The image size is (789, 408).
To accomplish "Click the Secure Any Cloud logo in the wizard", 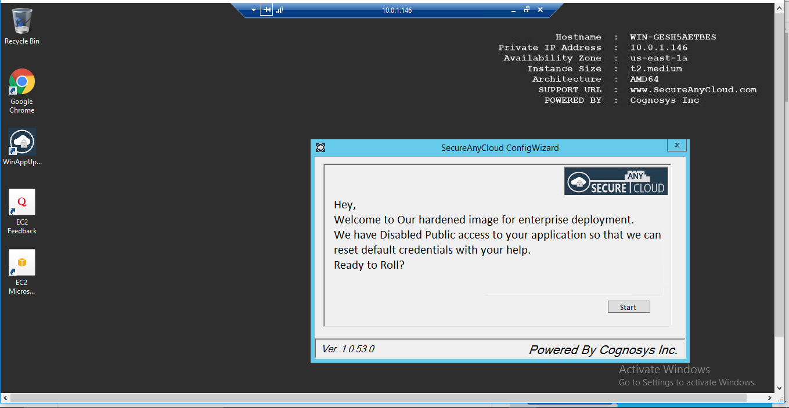I will click(615, 180).
